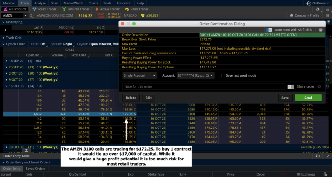Viewport: 332px width, 177px height.
Task: Click the Futures Trader icon
Action: coord(64,9)
